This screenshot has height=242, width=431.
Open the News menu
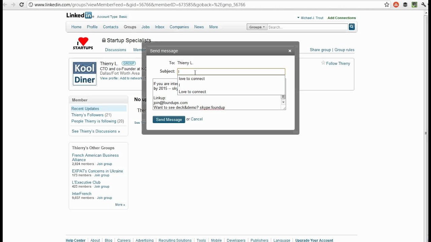(199, 27)
